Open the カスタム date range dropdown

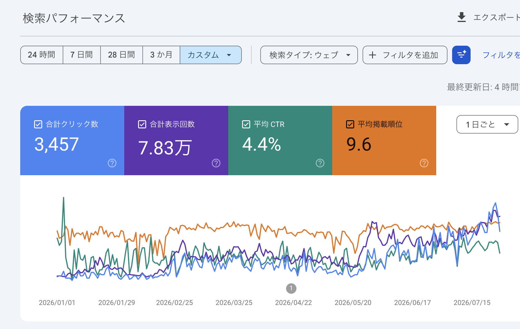(x=211, y=55)
